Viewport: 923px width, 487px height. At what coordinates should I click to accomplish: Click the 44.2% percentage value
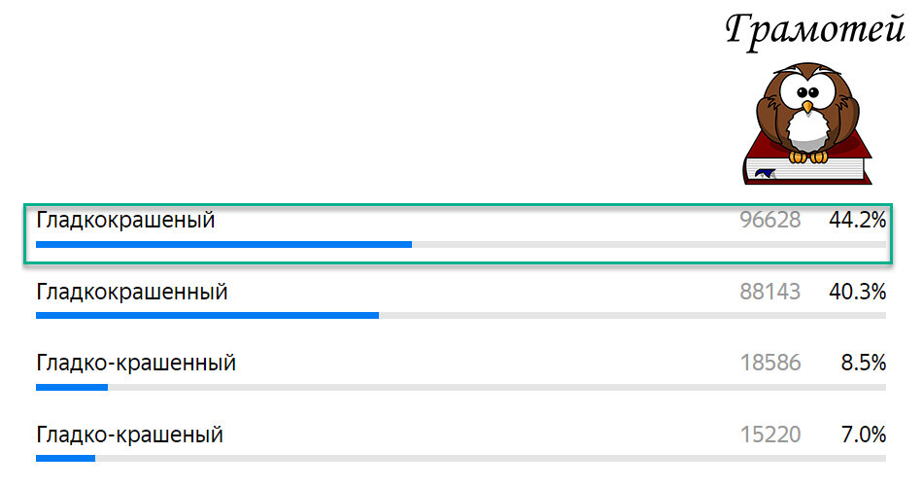click(x=857, y=221)
